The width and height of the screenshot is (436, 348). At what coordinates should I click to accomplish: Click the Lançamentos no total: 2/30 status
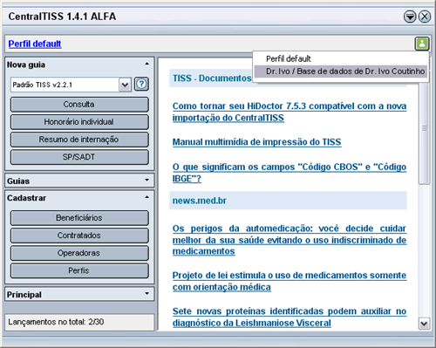(56, 322)
